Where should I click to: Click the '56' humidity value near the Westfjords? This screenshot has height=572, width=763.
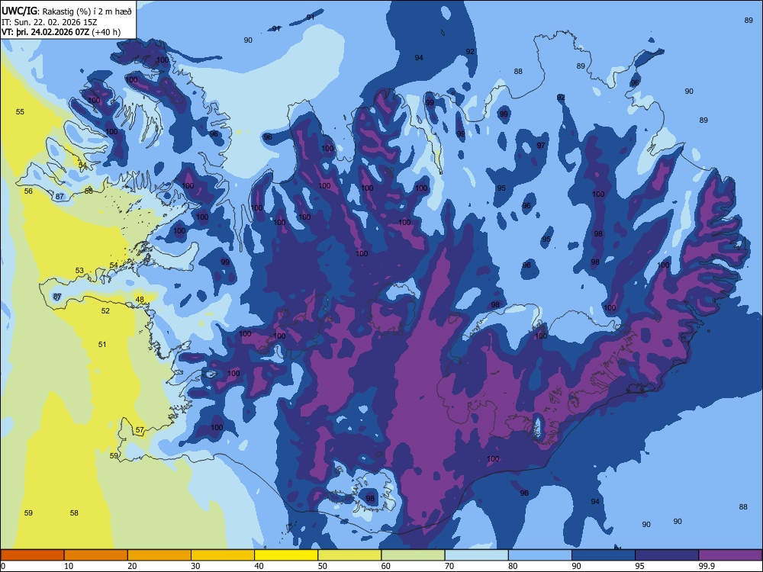point(29,191)
